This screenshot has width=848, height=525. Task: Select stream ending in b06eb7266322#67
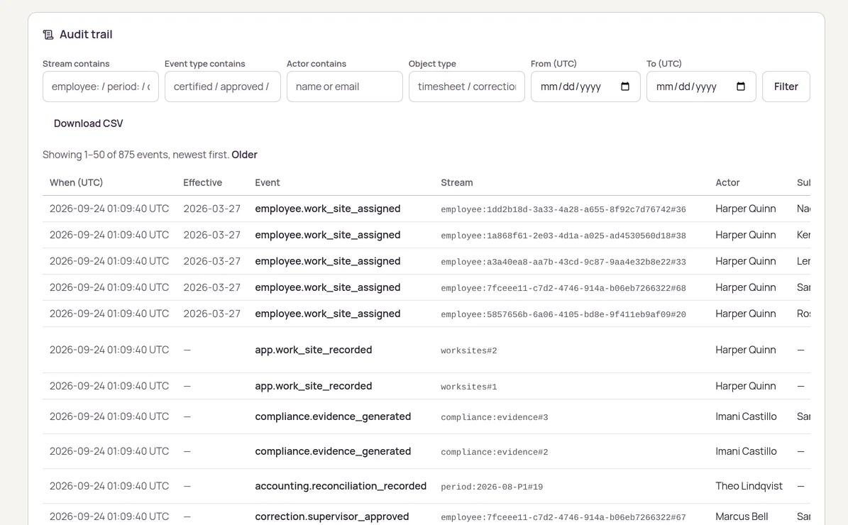(563, 517)
